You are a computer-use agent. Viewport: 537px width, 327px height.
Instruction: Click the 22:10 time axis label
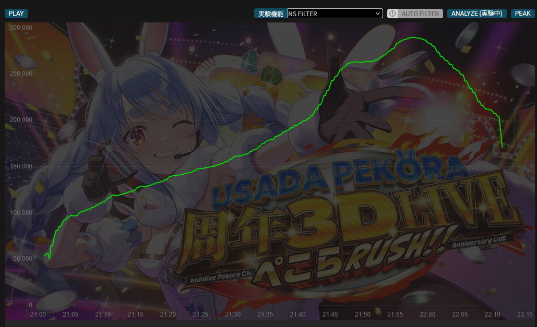[x=492, y=314]
